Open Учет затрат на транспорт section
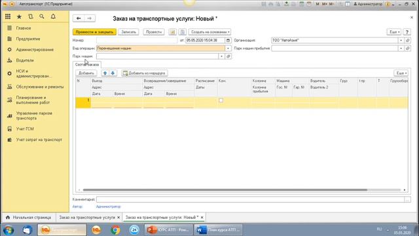This screenshot has width=419, height=236. tap(39, 140)
